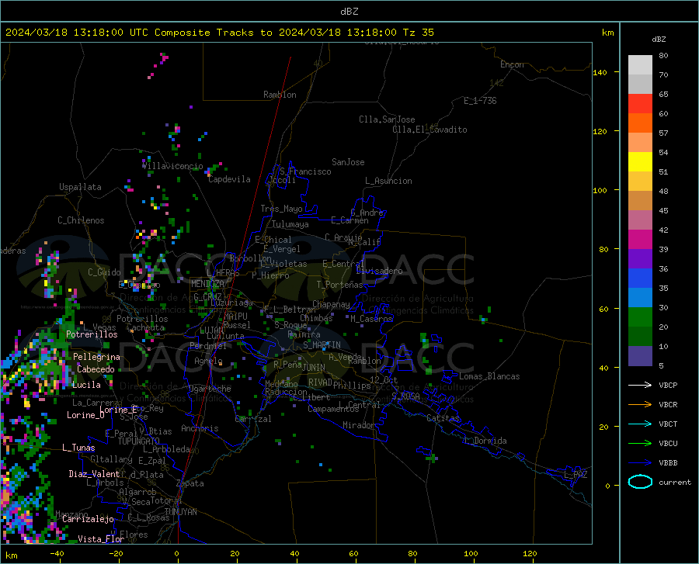This screenshot has height=564, width=699.
Task: Click the L_Asuncion map label
Action: point(388,181)
